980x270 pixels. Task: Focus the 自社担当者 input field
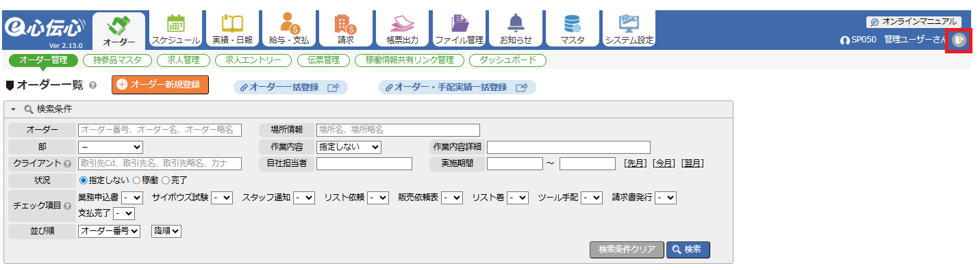click(x=364, y=163)
